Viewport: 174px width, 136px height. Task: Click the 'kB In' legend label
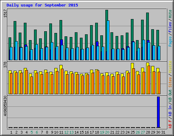pyautogui.click(x=170, y=111)
